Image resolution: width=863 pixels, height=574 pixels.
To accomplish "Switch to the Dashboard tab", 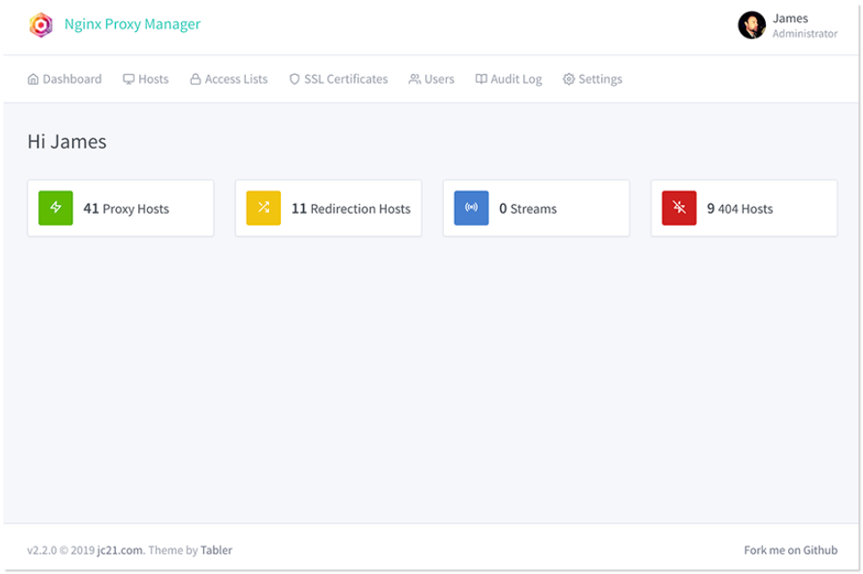I will click(65, 79).
